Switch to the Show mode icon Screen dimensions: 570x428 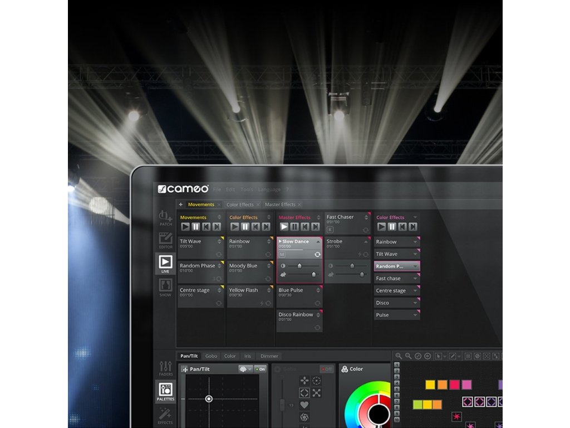tap(165, 288)
